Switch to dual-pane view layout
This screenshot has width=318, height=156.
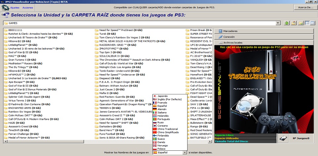coord(312,23)
